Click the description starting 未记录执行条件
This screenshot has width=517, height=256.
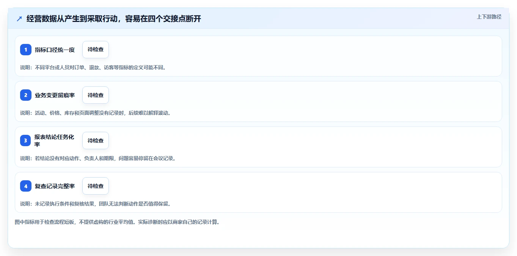click(x=95, y=204)
